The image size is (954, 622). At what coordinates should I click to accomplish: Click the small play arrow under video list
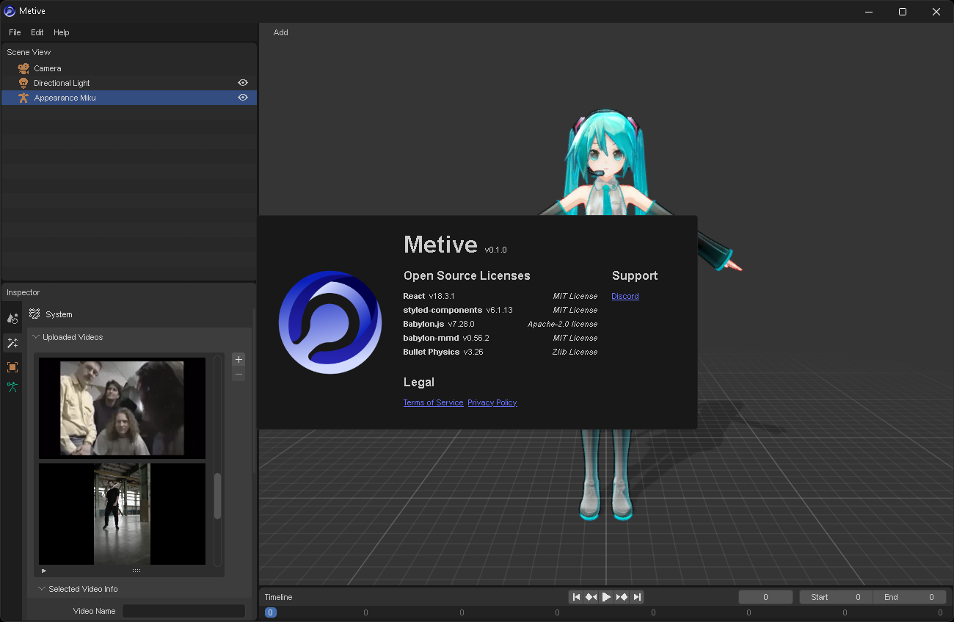coord(44,571)
